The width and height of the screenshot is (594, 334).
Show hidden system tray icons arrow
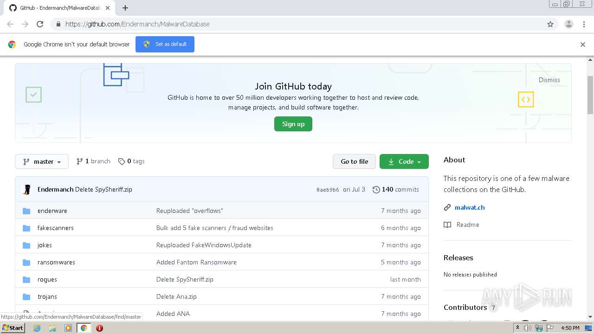pyautogui.click(x=517, y=328)
